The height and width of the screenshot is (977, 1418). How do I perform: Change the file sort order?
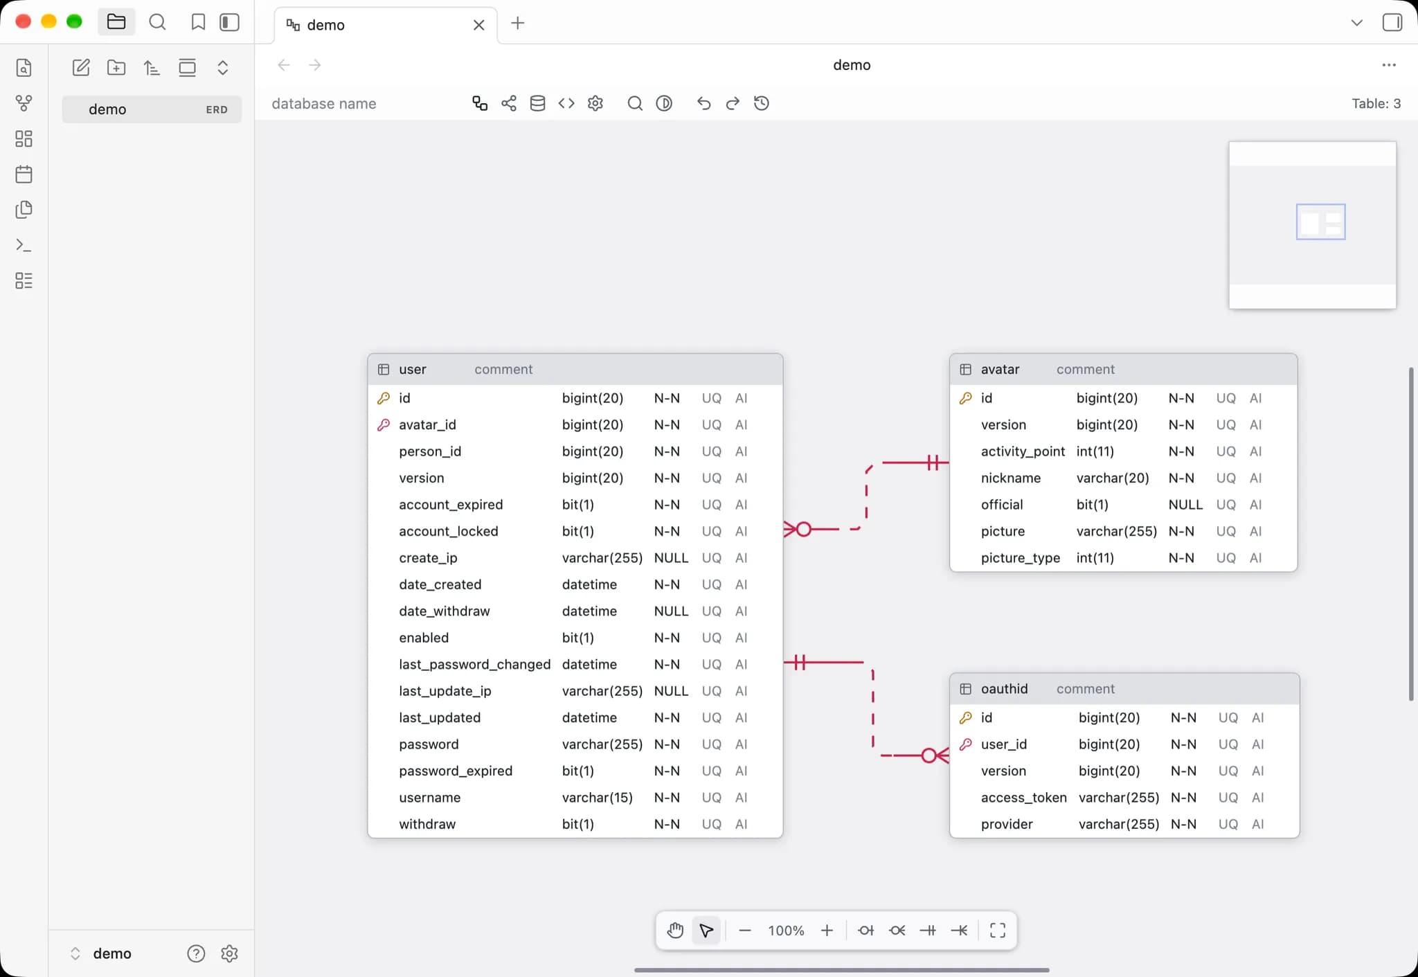point(152,67)
